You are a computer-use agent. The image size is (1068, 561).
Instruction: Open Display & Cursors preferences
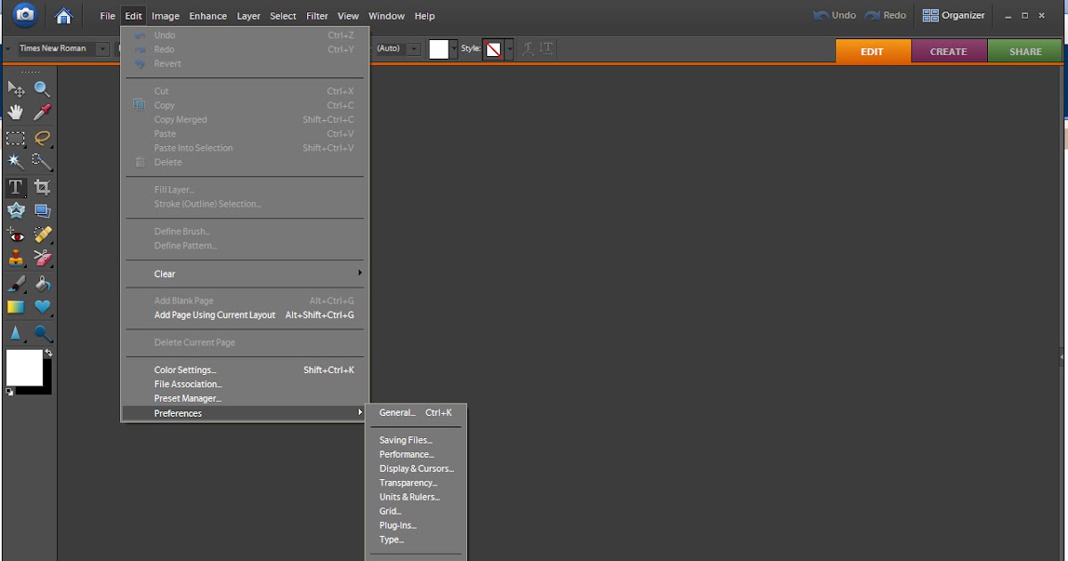[x=417, y=468]
